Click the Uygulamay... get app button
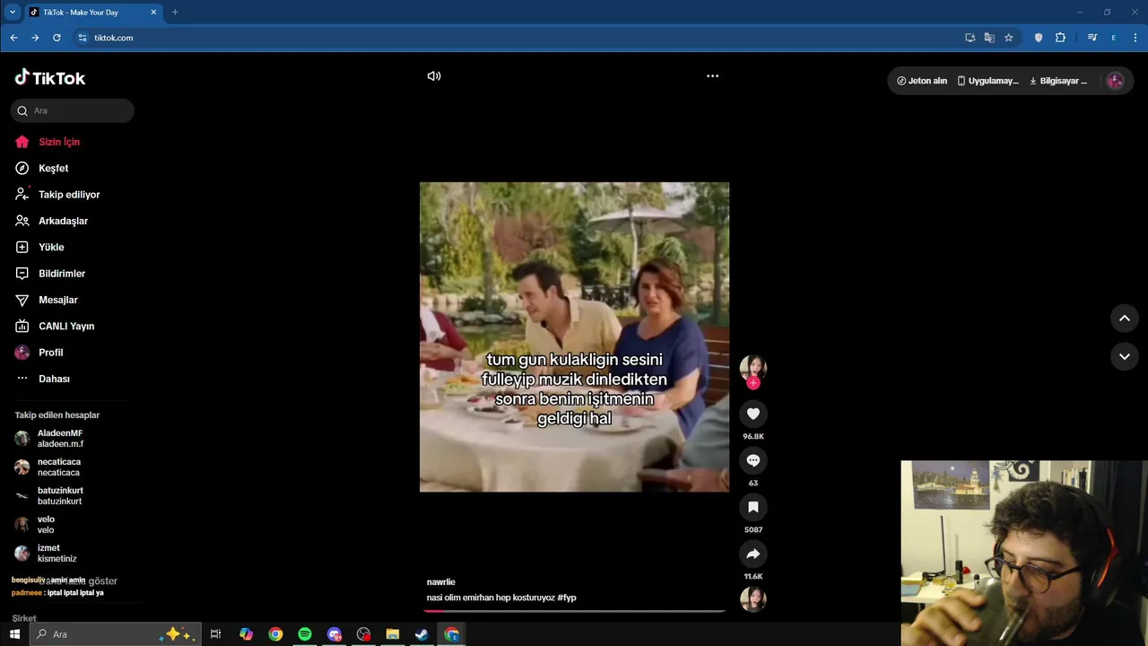This screenshot has height=646, width=1148. (987, 81)
